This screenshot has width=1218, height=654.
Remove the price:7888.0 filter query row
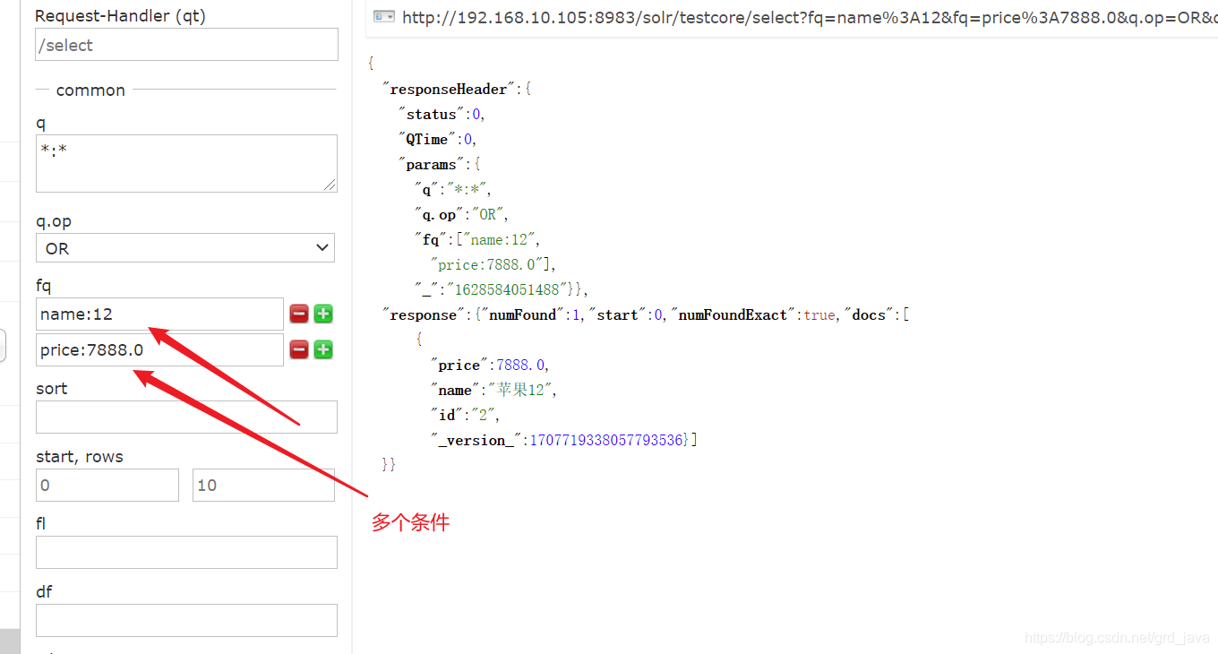[299, 349]
